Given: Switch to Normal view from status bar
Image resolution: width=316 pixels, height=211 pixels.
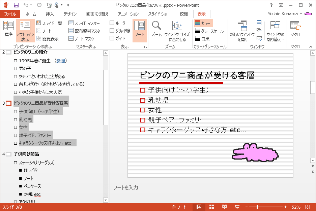Looking at the screenshot, I should coord(199,207).
